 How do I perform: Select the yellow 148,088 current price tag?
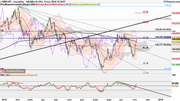pos(176,39)
